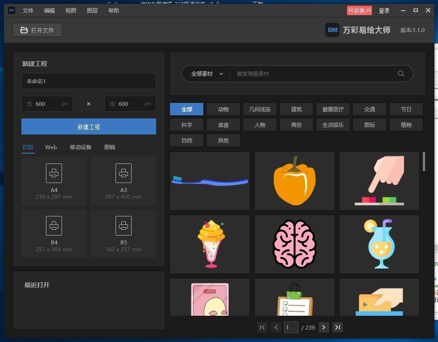
Task: Open the cocktail drink material thumbnail
Action: [x=379, y=244]
